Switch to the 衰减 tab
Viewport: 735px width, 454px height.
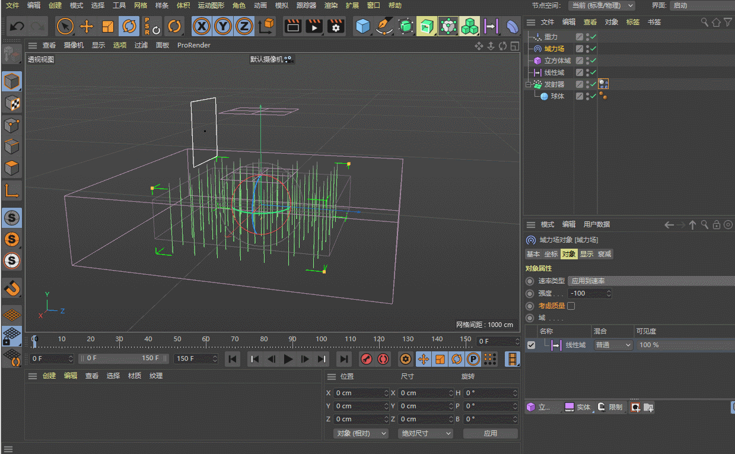pyautogui.click(x=604, y=254)
